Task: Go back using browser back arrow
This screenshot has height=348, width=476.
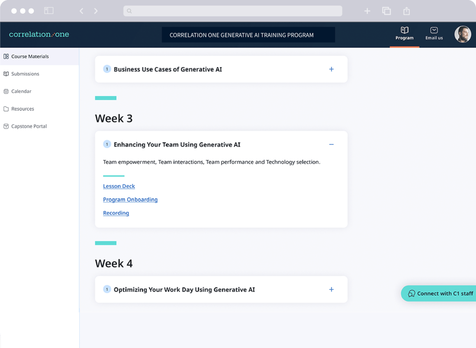Action: pyautogui.click(x=81, y=11)
